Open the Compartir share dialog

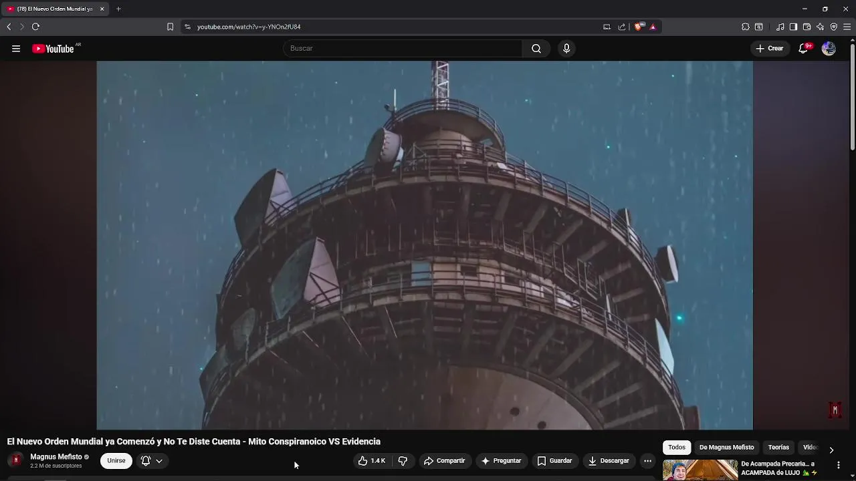tap(445, 461)
